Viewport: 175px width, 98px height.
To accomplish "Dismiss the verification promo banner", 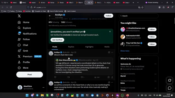I will [110, 32].
